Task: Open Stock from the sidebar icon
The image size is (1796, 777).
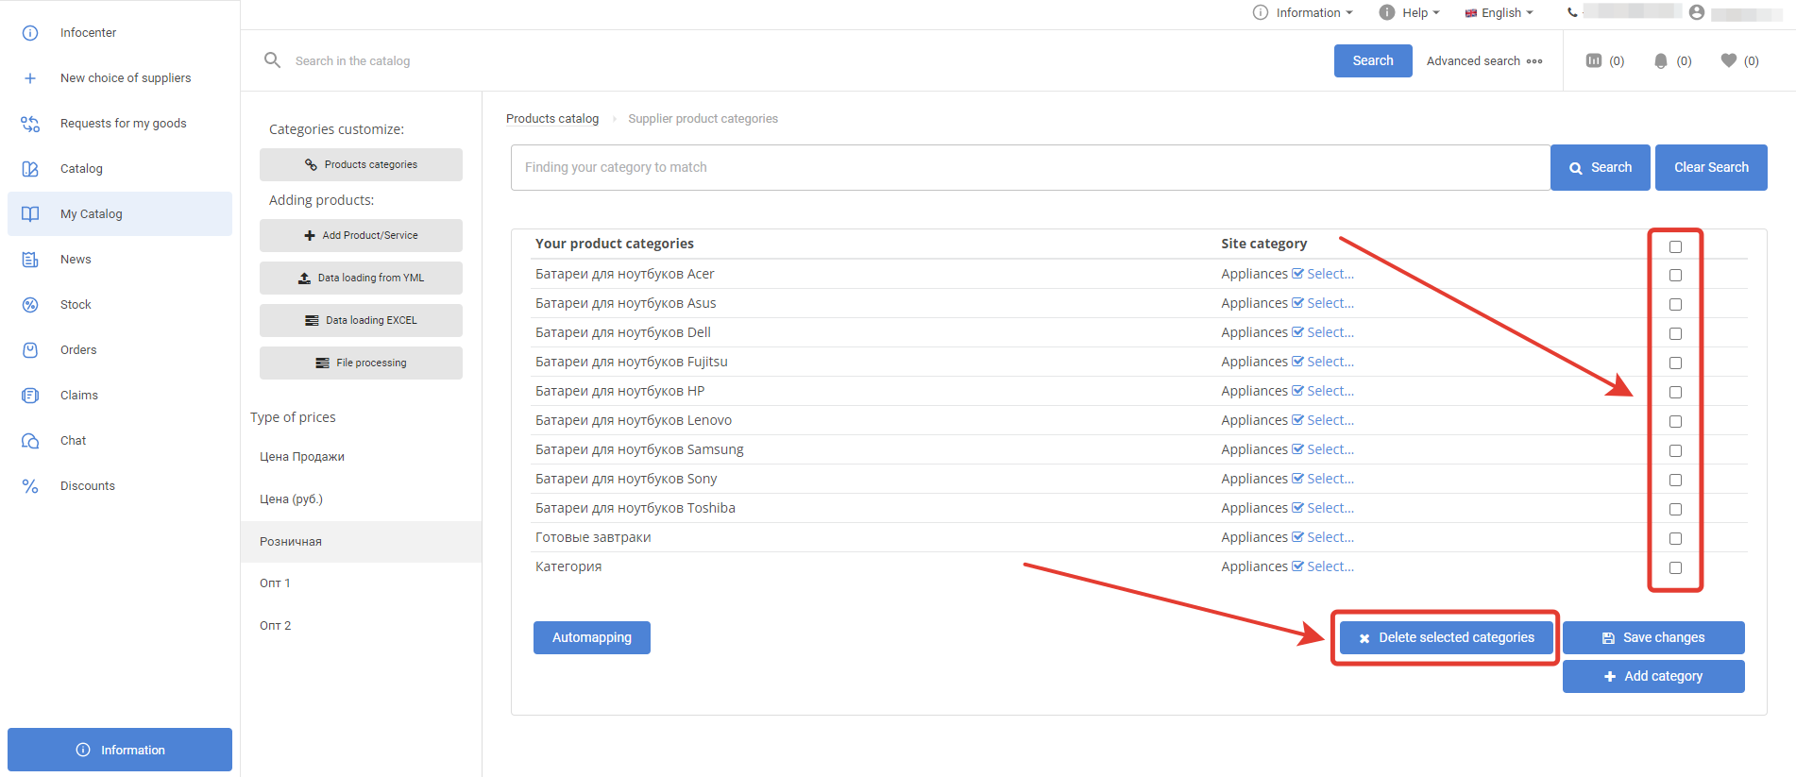Action: (30, 305)
